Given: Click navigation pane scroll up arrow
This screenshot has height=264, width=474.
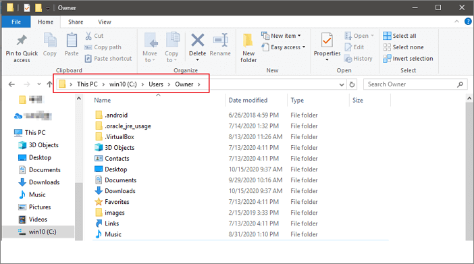Looking at the screenshot, I should point(79,99).
